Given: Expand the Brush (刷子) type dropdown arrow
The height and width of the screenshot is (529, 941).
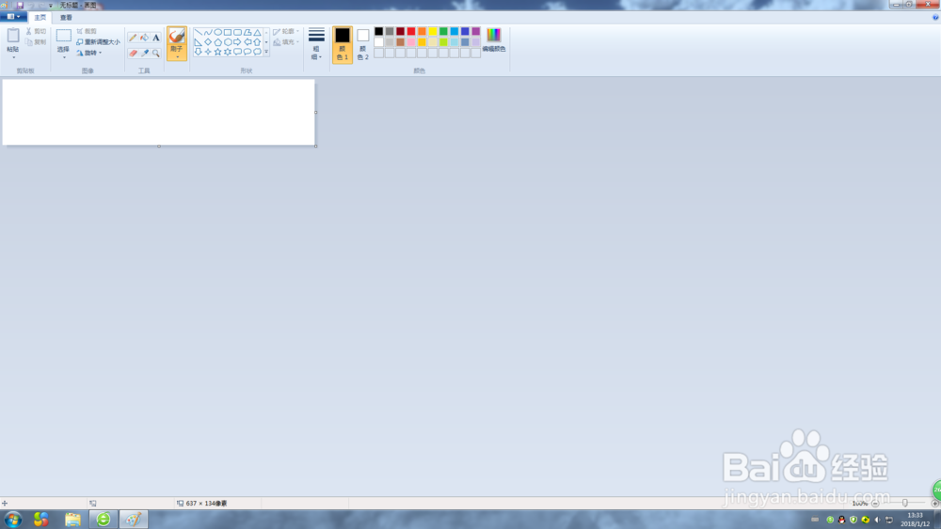Looking at the screenshot, I should (177, 57).
